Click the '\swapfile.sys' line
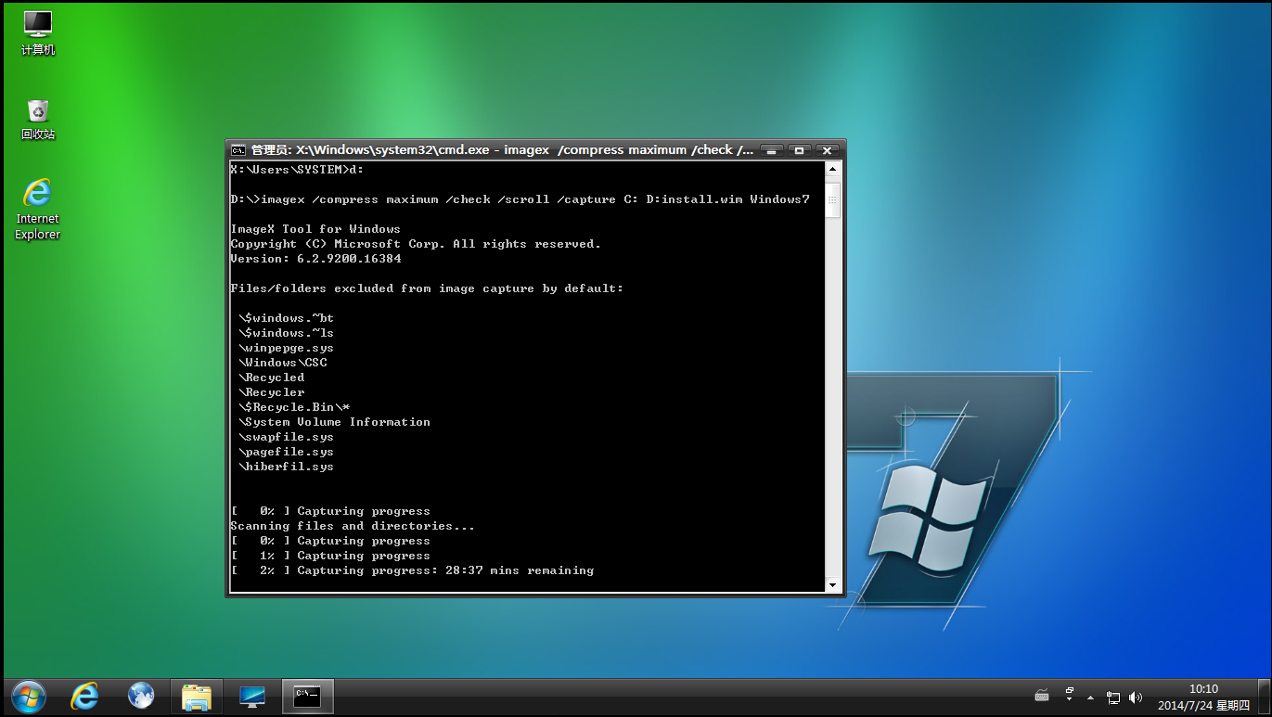The height and width of the screenshot is (717, 1272). point(286,437)
